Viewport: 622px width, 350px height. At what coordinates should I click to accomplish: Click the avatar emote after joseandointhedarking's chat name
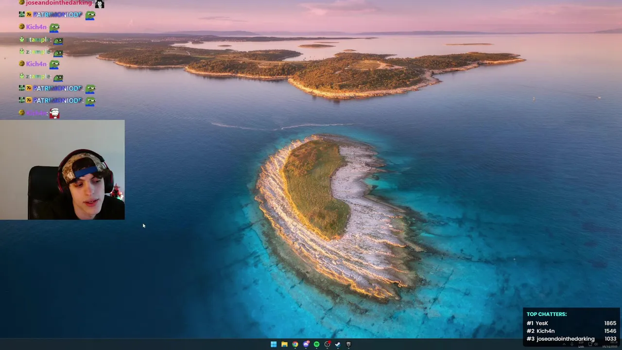(x=100, y=4)
